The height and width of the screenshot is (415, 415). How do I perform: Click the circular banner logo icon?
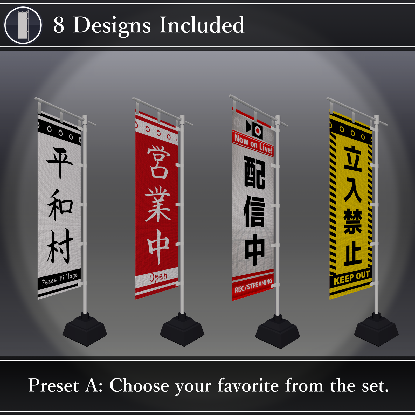[x=23, y=25]
